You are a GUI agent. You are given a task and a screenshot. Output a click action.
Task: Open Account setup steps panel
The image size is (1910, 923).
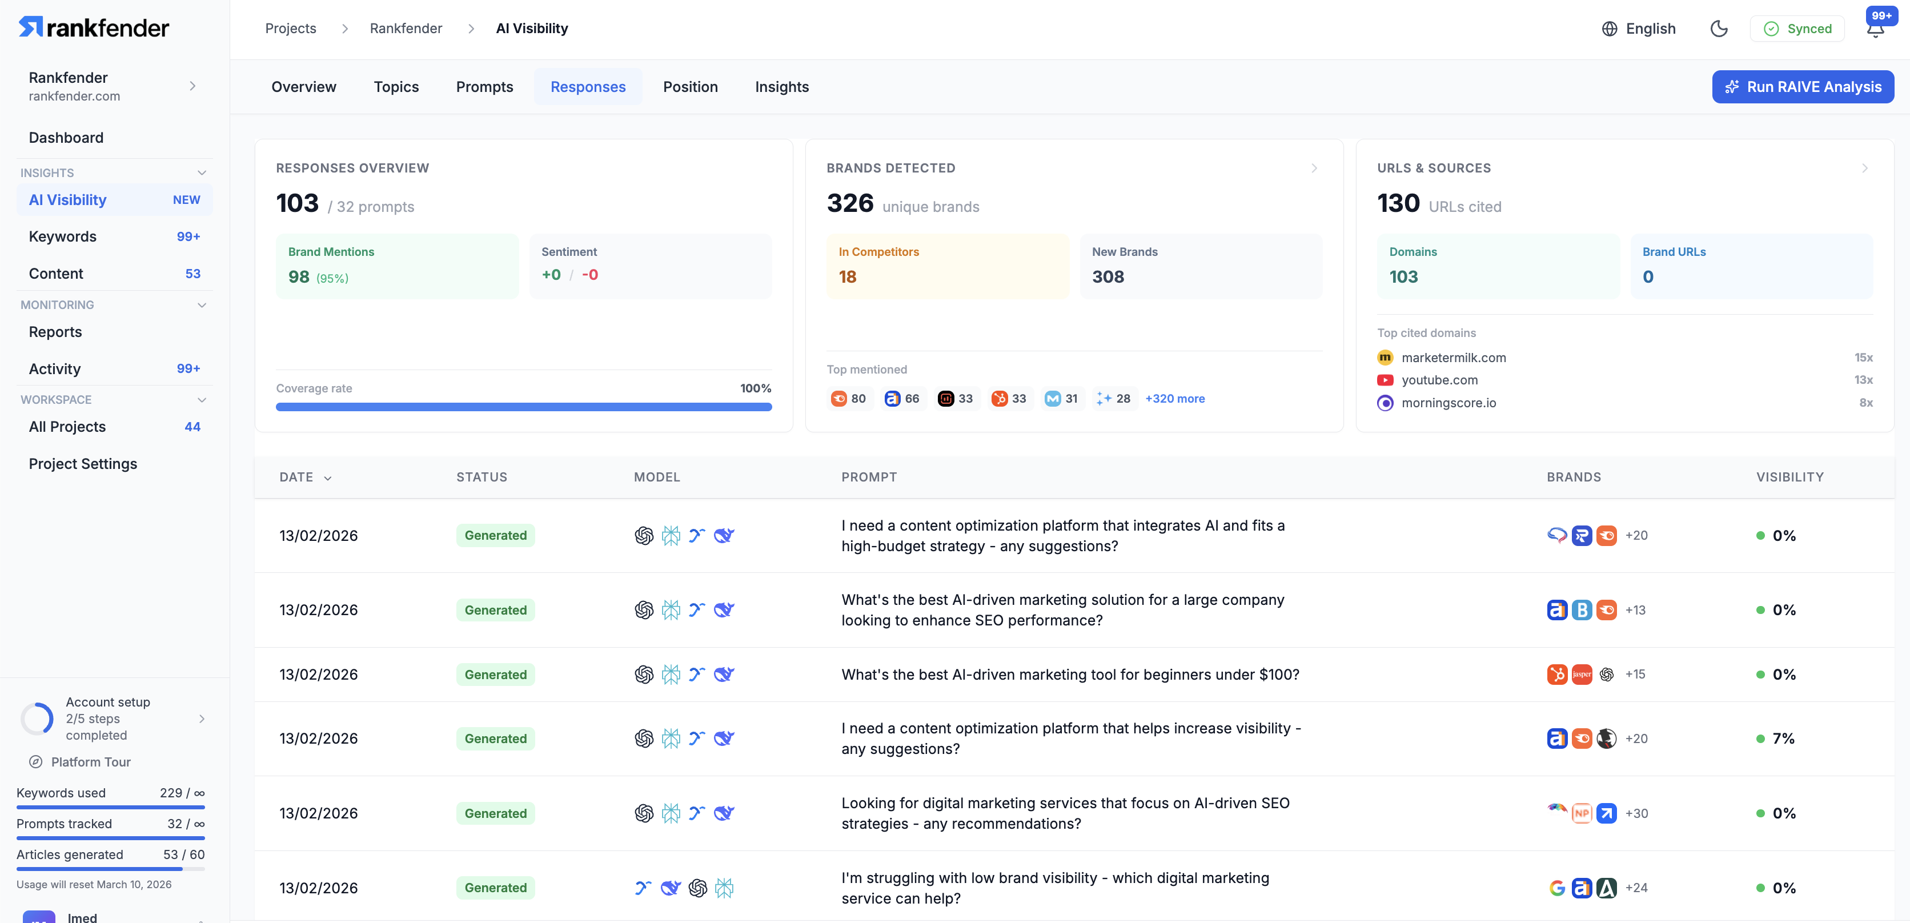tap(111, 717)
